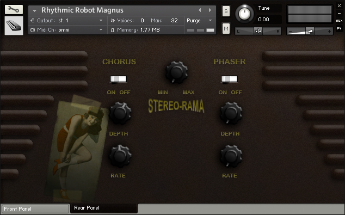345x215 pixels.
Task: Adjust the Tune knob
Action: (x=244, y=14)
